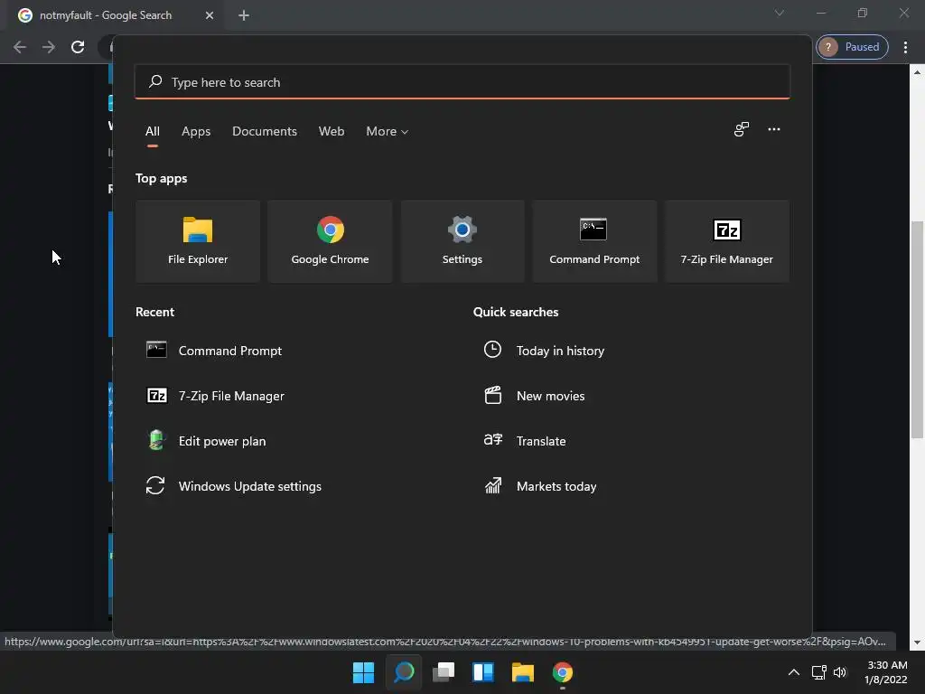Close the notmyfault Chrome tab
Screen dimensions: 925x694
(x=210, y=15)
